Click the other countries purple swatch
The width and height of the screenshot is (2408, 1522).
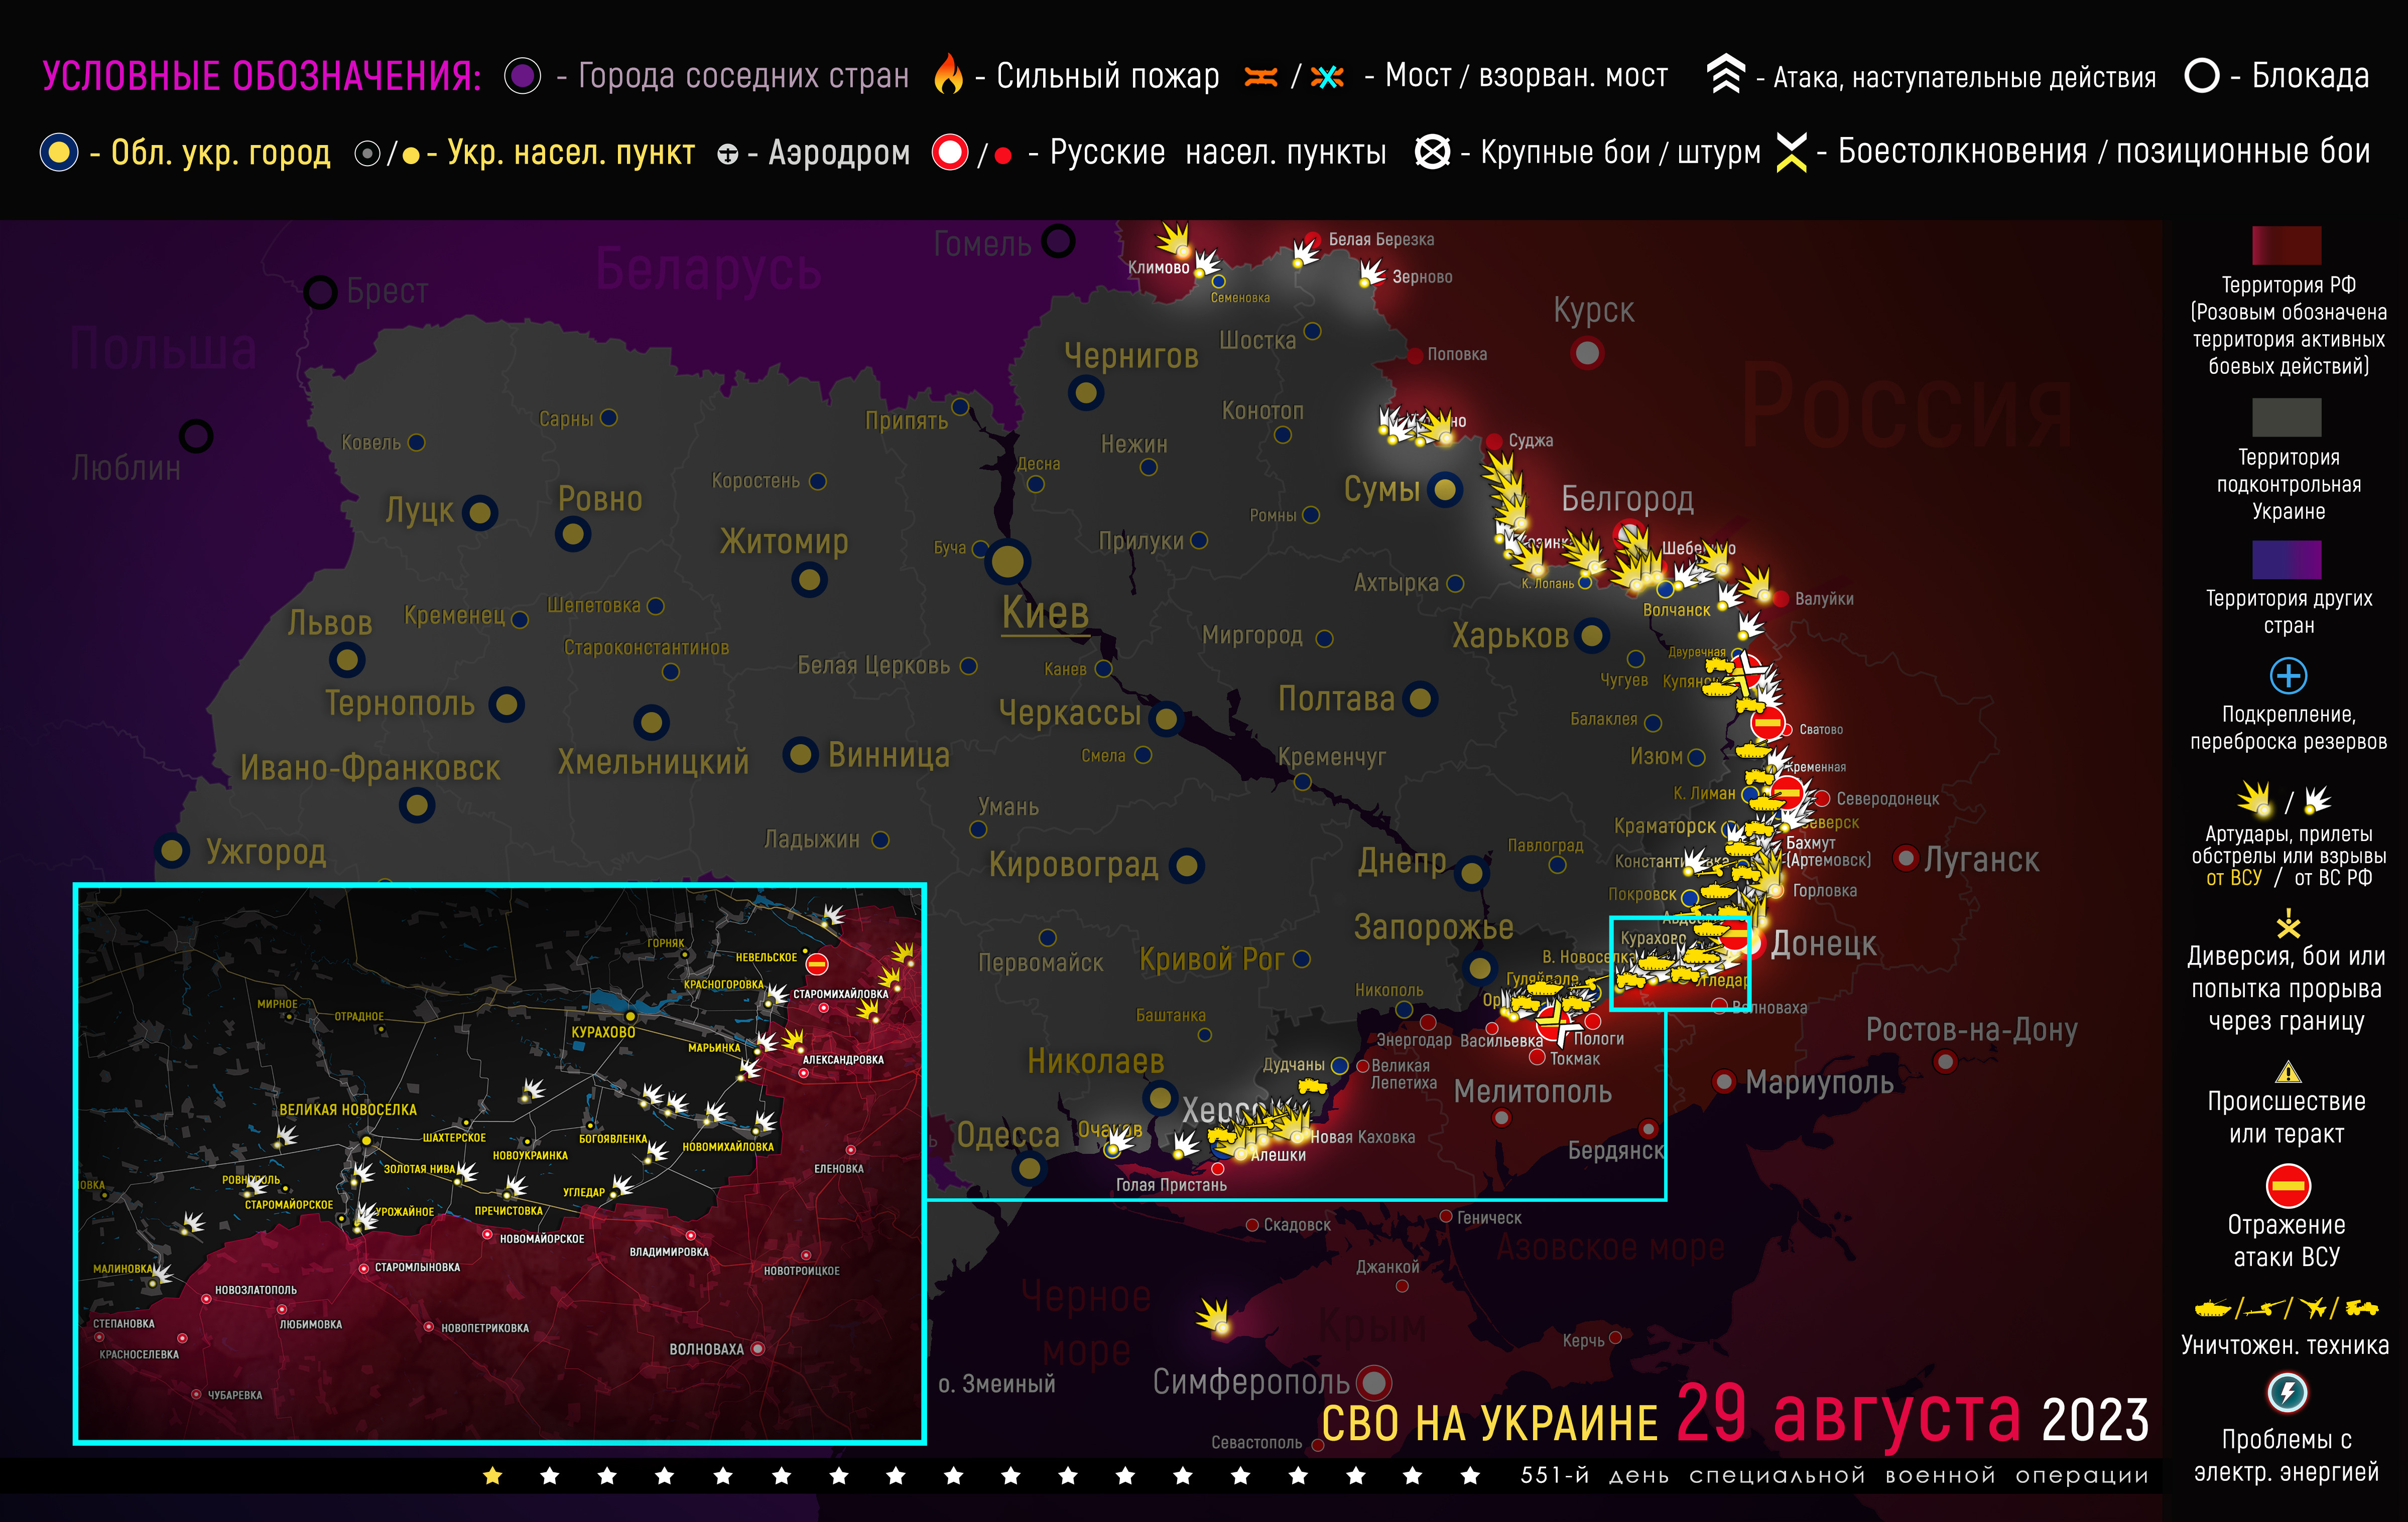2286,560
